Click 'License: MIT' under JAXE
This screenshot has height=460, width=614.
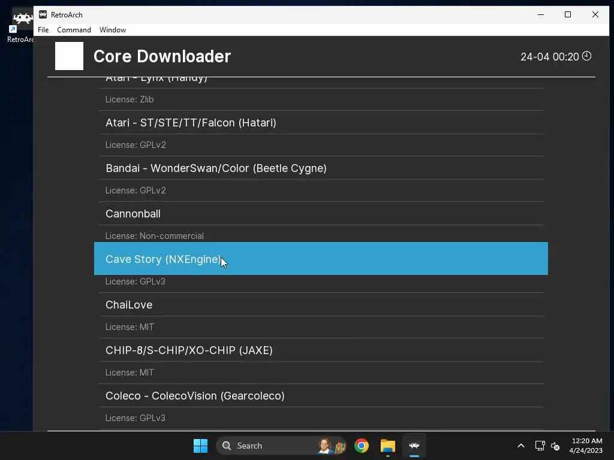(130, 373)
